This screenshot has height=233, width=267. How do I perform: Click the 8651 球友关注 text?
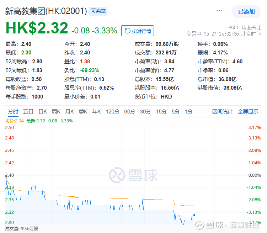(x=245, y=27)
